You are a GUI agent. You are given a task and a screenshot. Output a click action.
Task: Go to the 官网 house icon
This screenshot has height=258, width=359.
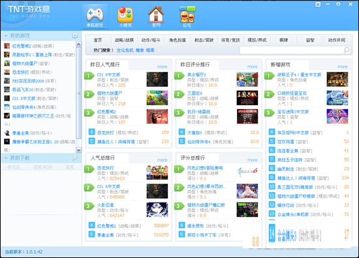156,17
